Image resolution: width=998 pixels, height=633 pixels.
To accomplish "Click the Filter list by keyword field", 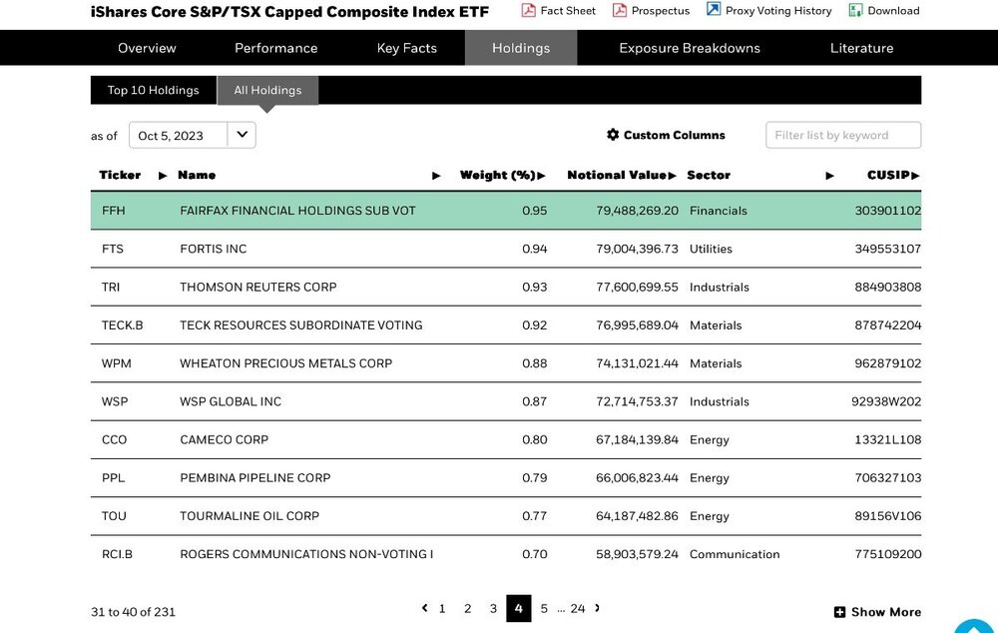I will (x=843, y=135).
